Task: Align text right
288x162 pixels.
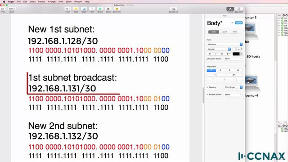Action: click(x=229, y=70)
